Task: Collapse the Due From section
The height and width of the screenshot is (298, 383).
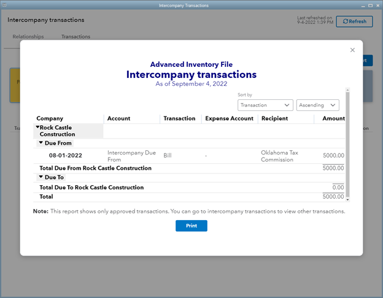Action: click(x=41, y=143)
